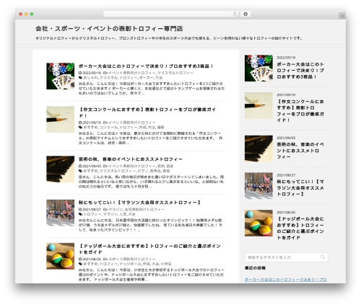This screenshot has width=361, height=305.
Task: Open site title 会社・スポーツ・イベントの表彰トロフィー専門店
Action: pos(109,29)
